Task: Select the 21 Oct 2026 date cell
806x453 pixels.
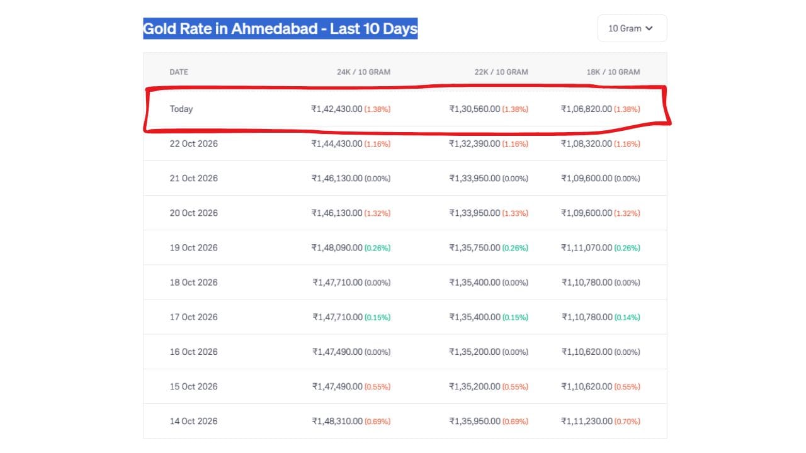Action: pos(193,178)
